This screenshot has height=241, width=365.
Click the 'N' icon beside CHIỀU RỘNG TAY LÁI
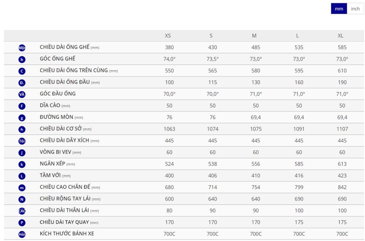click(22, 199)
